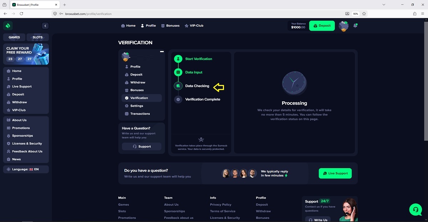The height and width of the screenshot is (222, 428).
Task: Open Bonuses in top navigation
Action: click(170, 26)
